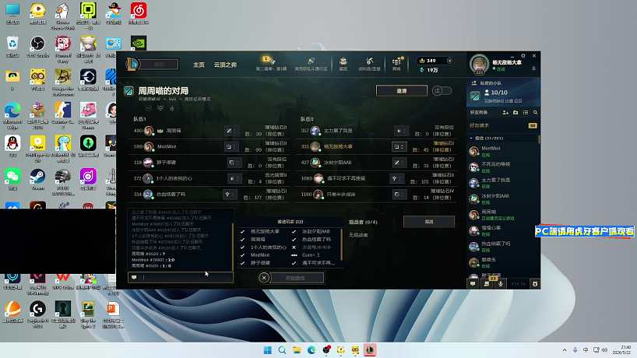Open the NetEase Cloud Music desktop icon
This screenshot has width=637, height=358.
coord(139,13)
